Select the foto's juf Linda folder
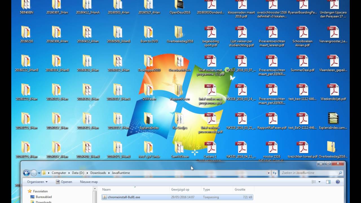This screenshot has width=361, height=203. (149, 147)
